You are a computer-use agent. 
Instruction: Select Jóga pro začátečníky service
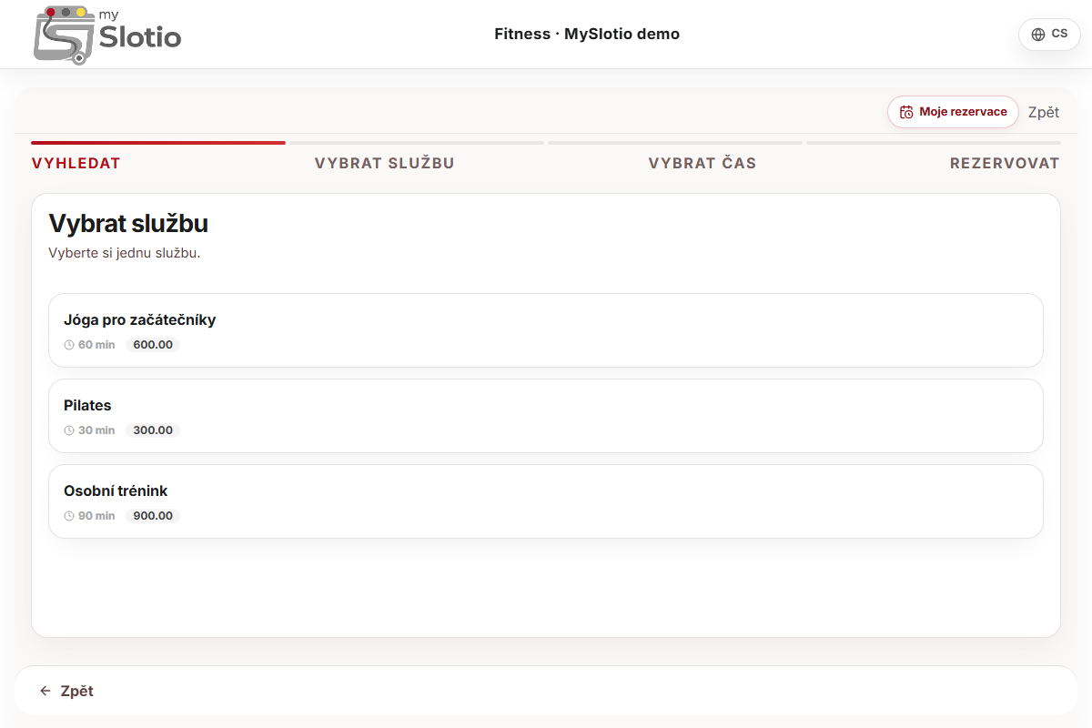click(546, 330)
